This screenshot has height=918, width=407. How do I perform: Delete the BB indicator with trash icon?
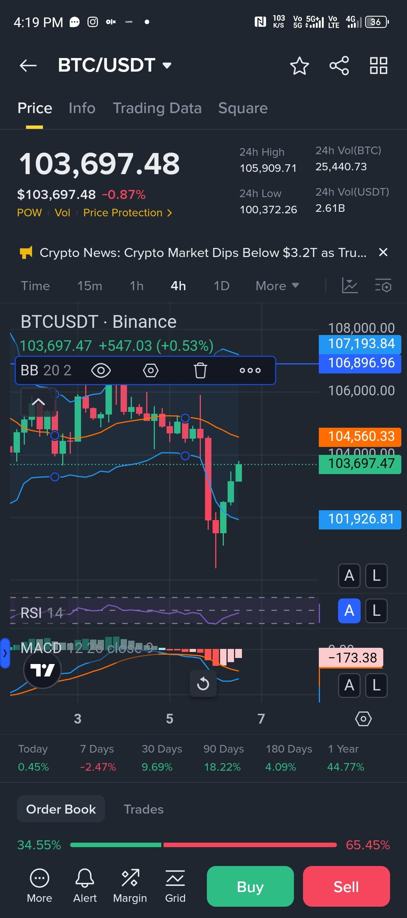pos(200,370)
